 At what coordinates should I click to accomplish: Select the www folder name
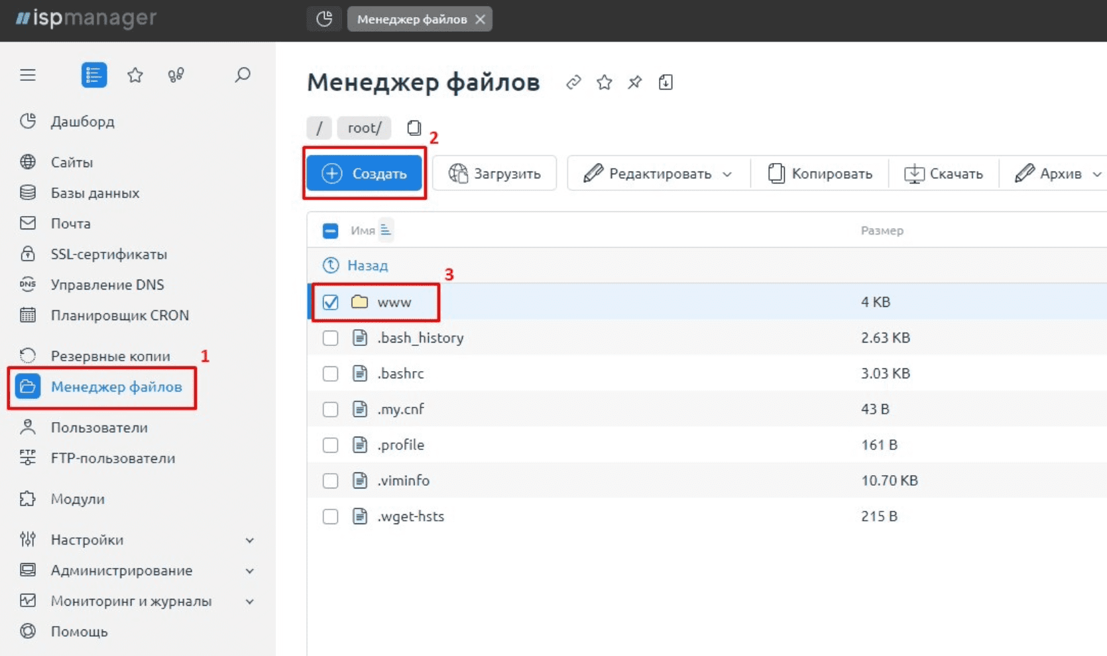coord(394,303)
